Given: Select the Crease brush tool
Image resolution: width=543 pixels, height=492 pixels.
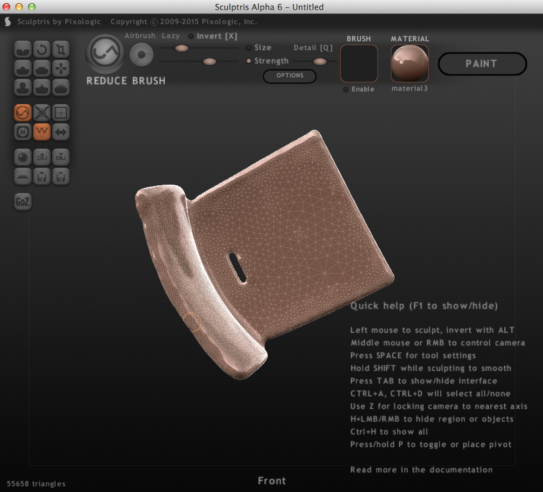Looking at the screenshot, I should tap(23, 50).
